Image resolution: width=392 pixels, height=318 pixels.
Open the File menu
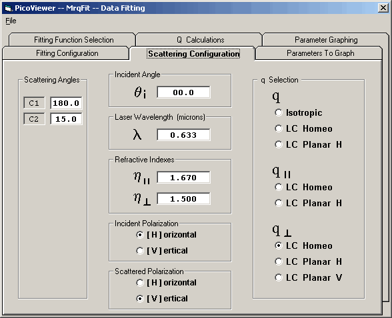(11, 21)
